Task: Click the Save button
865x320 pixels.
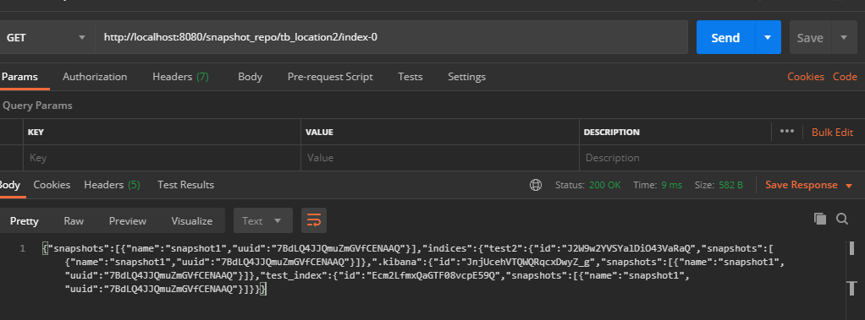Action: click(810, 37)
